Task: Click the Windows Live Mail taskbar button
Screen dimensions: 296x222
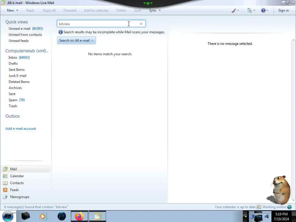Action: pyautogui.click(x=97, y=216)
